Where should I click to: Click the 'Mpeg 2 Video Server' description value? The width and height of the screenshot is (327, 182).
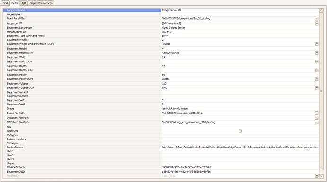tap(174, 28)
